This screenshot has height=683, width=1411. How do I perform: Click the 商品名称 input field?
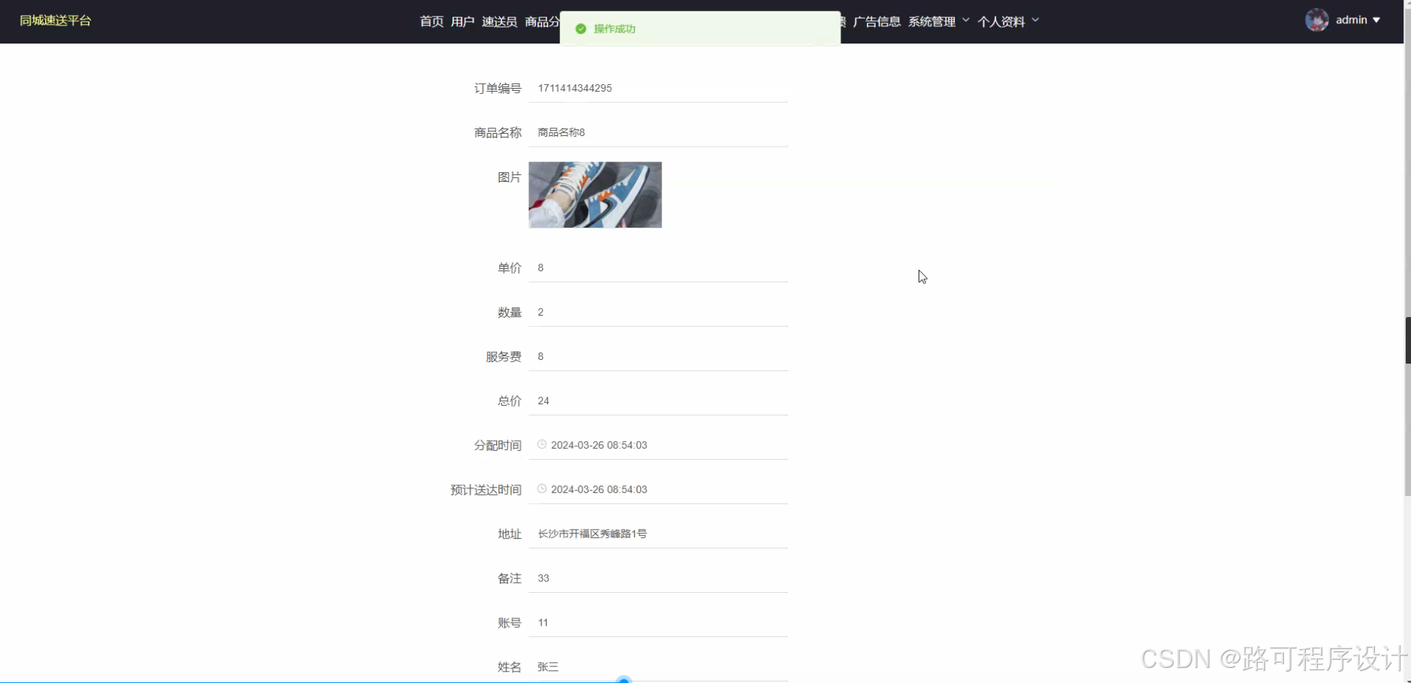click(x=658, y=132)
